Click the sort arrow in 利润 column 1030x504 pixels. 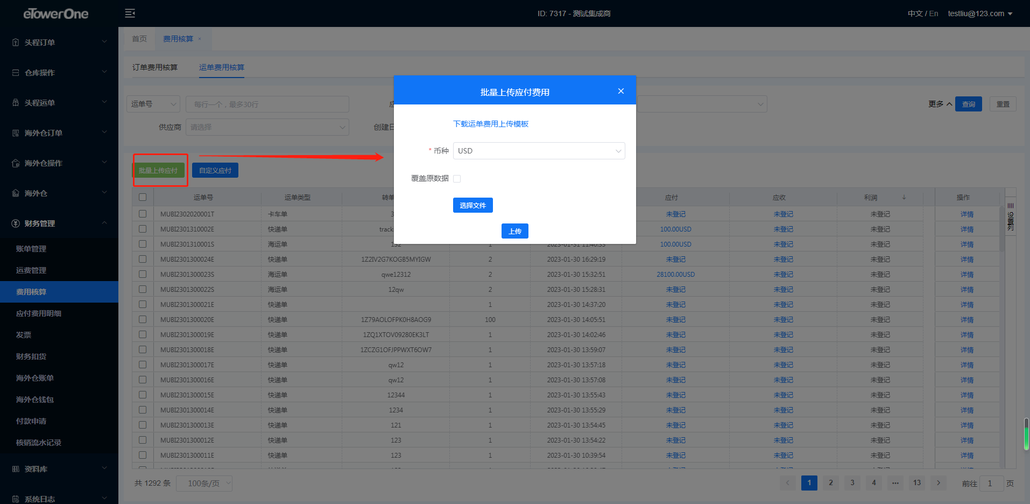[x=904, y=197]
